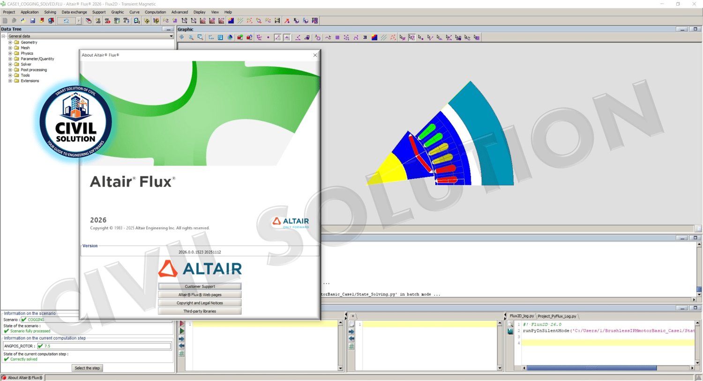Minimize the Data Tree panel
The height and width of the screenshot is (381, 703).
(x=168, y=29)
